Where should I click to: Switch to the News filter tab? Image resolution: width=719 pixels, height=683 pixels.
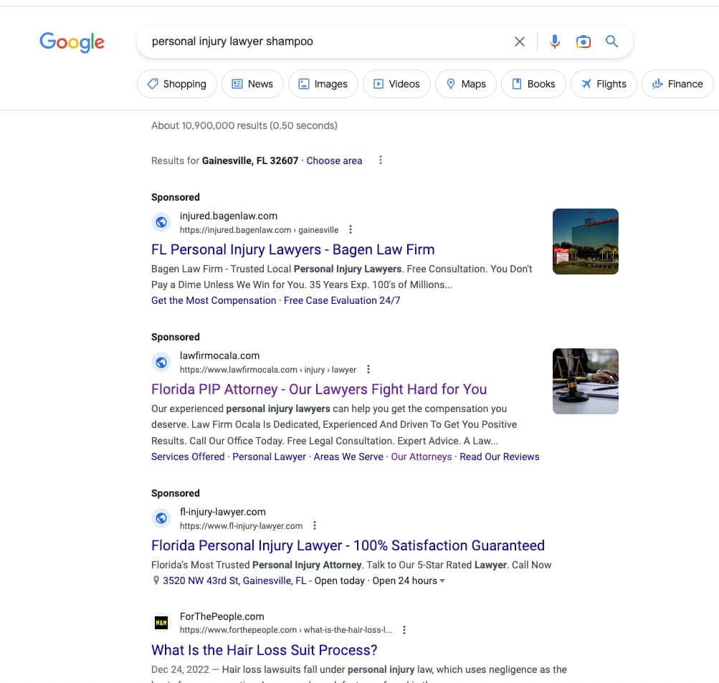click(252, 84)
